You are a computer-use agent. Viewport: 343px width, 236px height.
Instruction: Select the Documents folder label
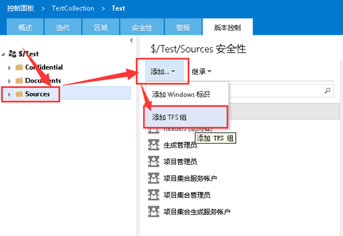pos(43,81)
